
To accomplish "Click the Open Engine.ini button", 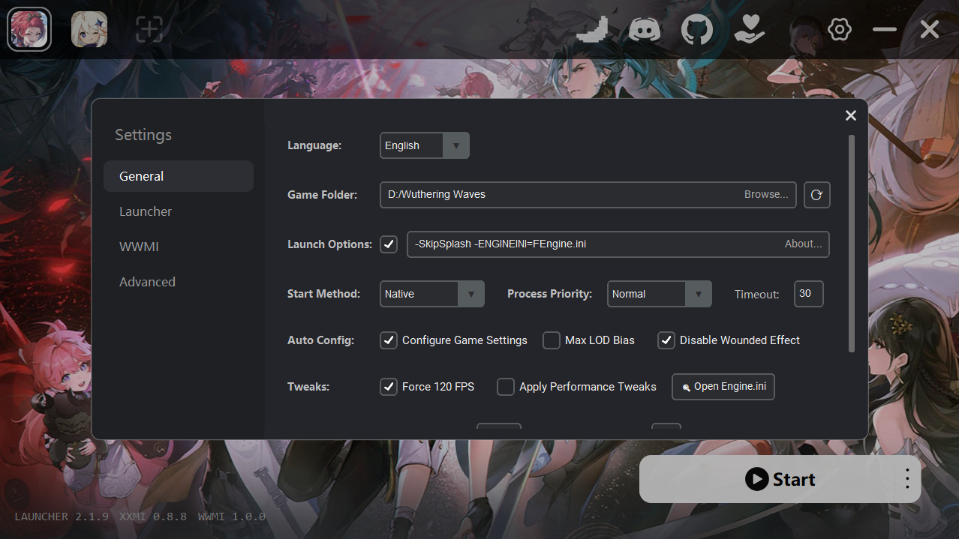I will pos(723,387).
